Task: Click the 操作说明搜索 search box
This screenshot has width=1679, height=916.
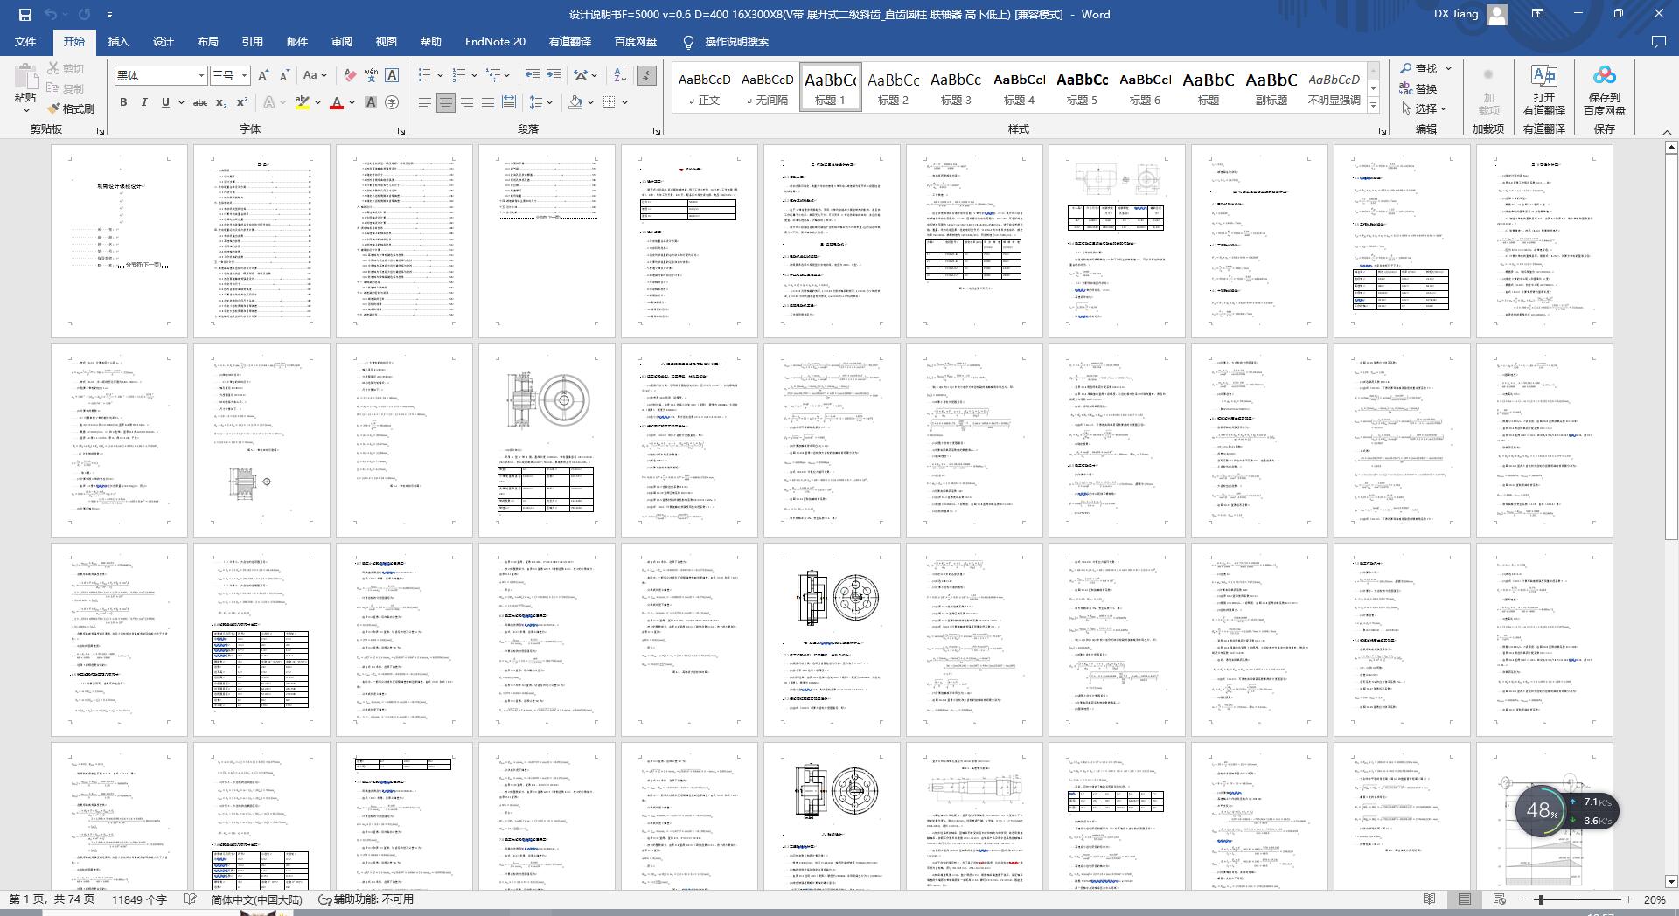Action: [736, 41]
